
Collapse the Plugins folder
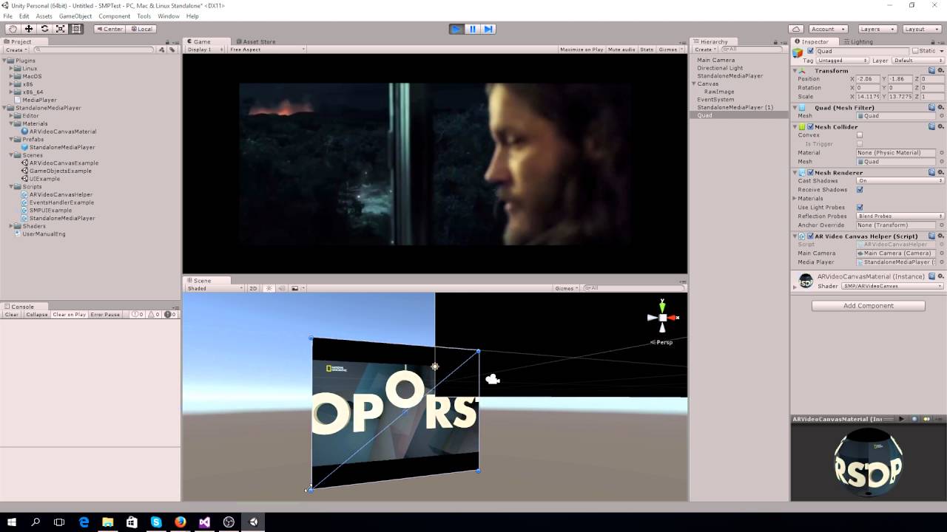tap(5, 61)
